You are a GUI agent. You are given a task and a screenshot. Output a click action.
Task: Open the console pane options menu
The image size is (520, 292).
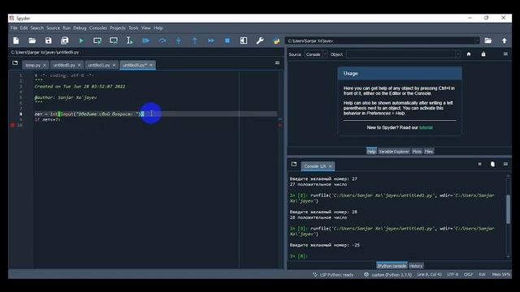pos(505,164)
